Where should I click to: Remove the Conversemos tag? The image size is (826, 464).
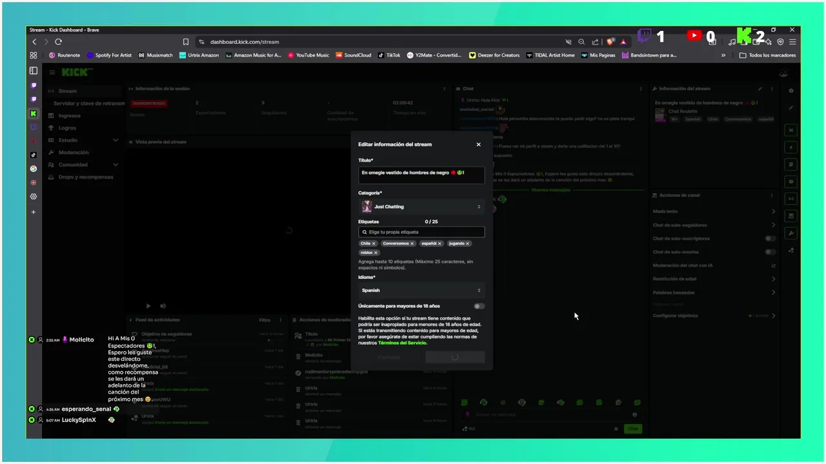click(x=412, y=244)
